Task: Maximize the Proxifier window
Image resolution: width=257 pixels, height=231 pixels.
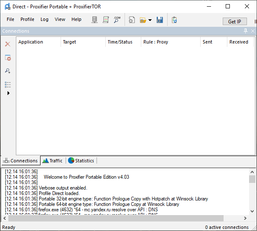Action: [x=228, y=7]
